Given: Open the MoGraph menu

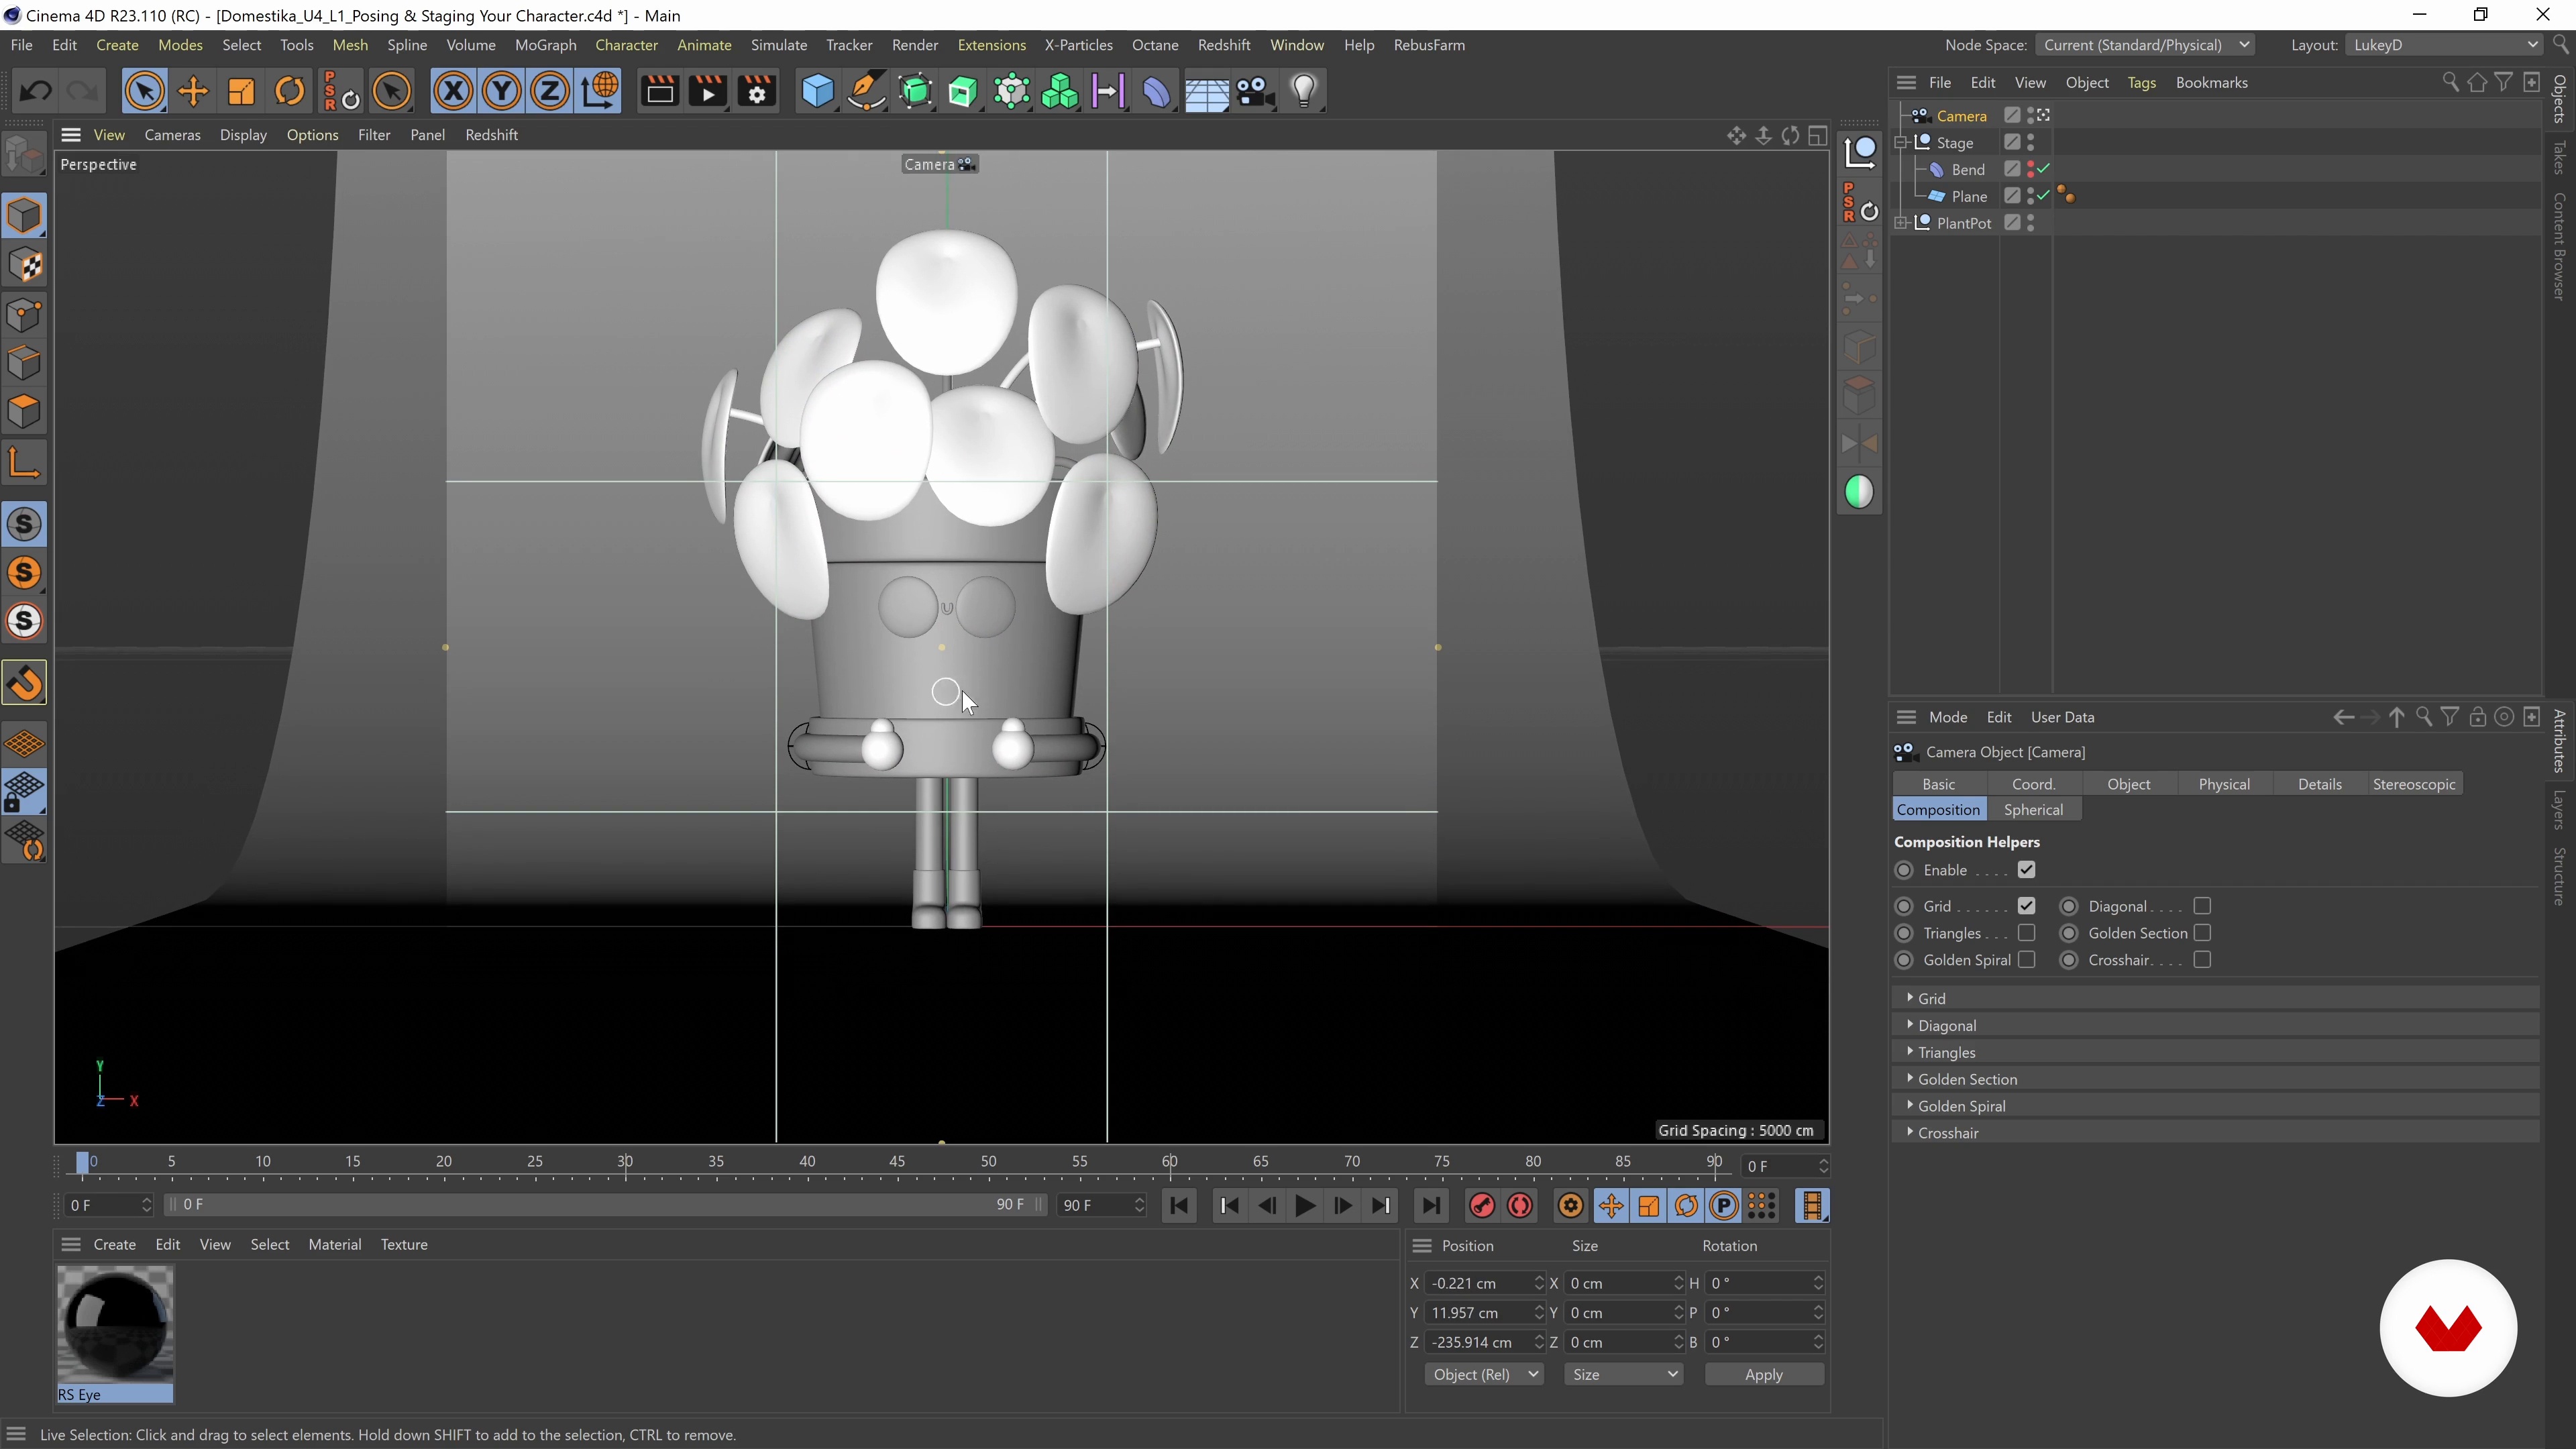Looking at the screenshot, I should point(545,45).
